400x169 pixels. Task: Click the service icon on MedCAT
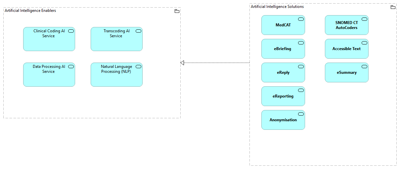click(301, 19)
